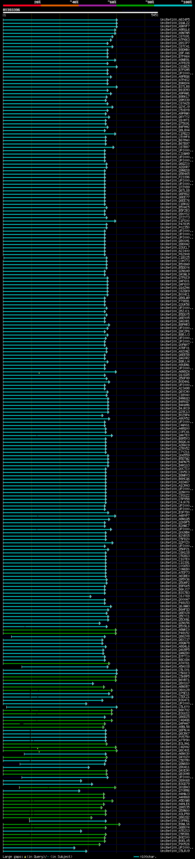This screenshot has width=195, height=859.
Task: Select the UniRef100_Q6YTY2 label
Action: point(175,117)
